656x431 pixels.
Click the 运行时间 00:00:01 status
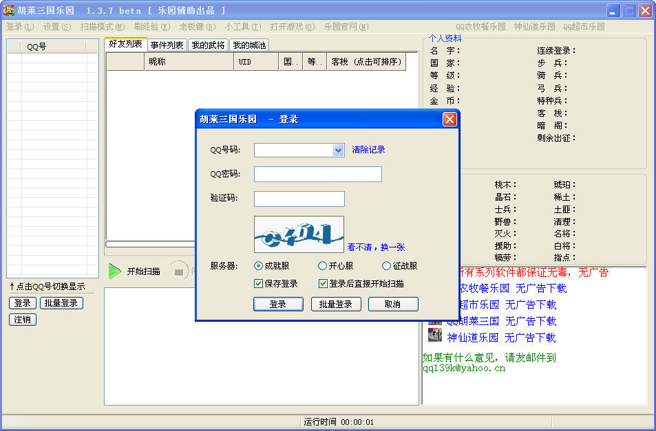click(339, 422)
